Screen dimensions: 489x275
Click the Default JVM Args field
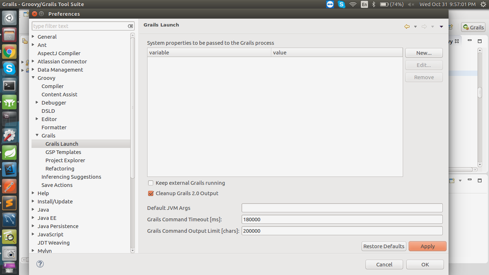(x=342, y=208)
